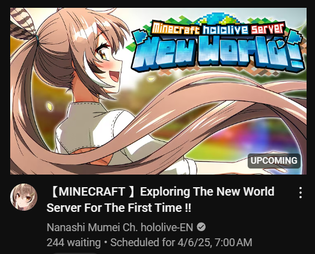This screenshot has width=315, height=254.
Task: Open video titled Exploring The New World
Action: 161,199
